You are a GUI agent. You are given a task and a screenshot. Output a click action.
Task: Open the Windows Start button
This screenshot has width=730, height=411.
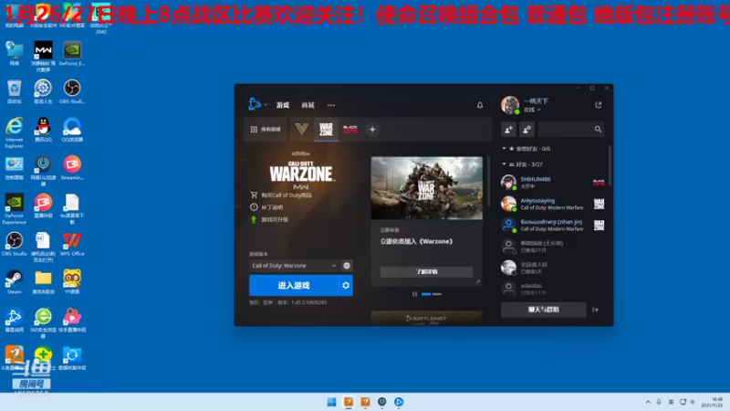331,402
